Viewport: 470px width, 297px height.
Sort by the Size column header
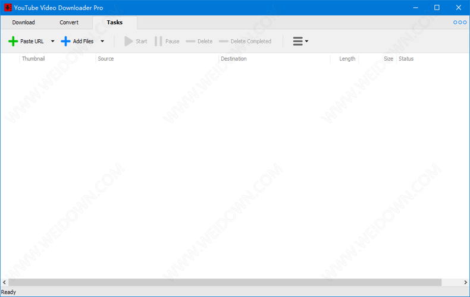(388, 59)
